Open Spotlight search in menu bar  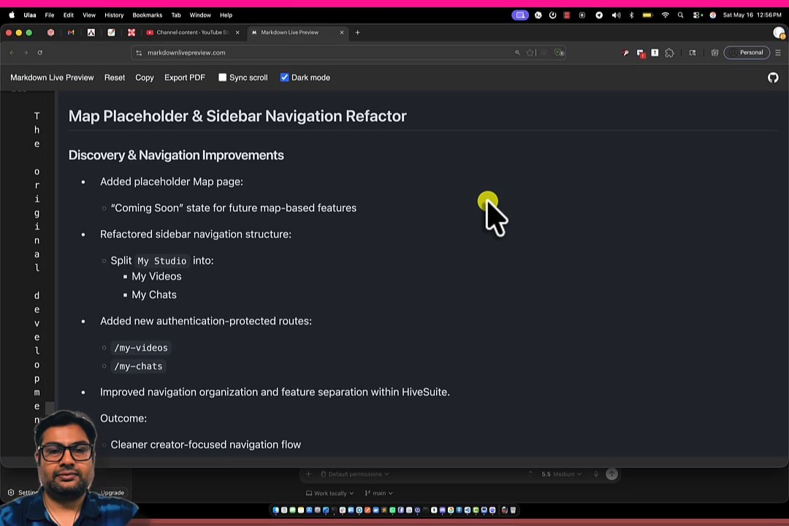coord(680,15)
